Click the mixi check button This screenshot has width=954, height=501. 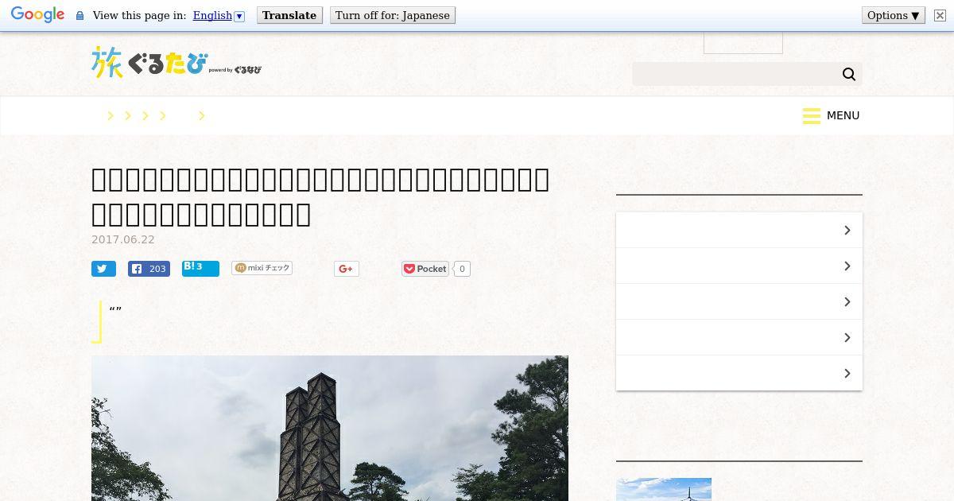tap(262, 268)
